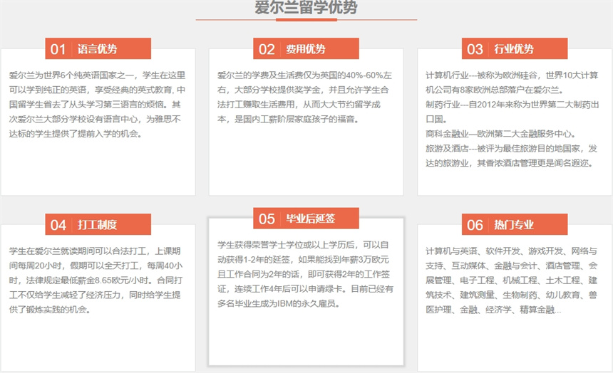Click the line 计算机与英语、软件开发、游戏开发
Viewport: 613px width, 373px height.
click(x=494, y=251)
